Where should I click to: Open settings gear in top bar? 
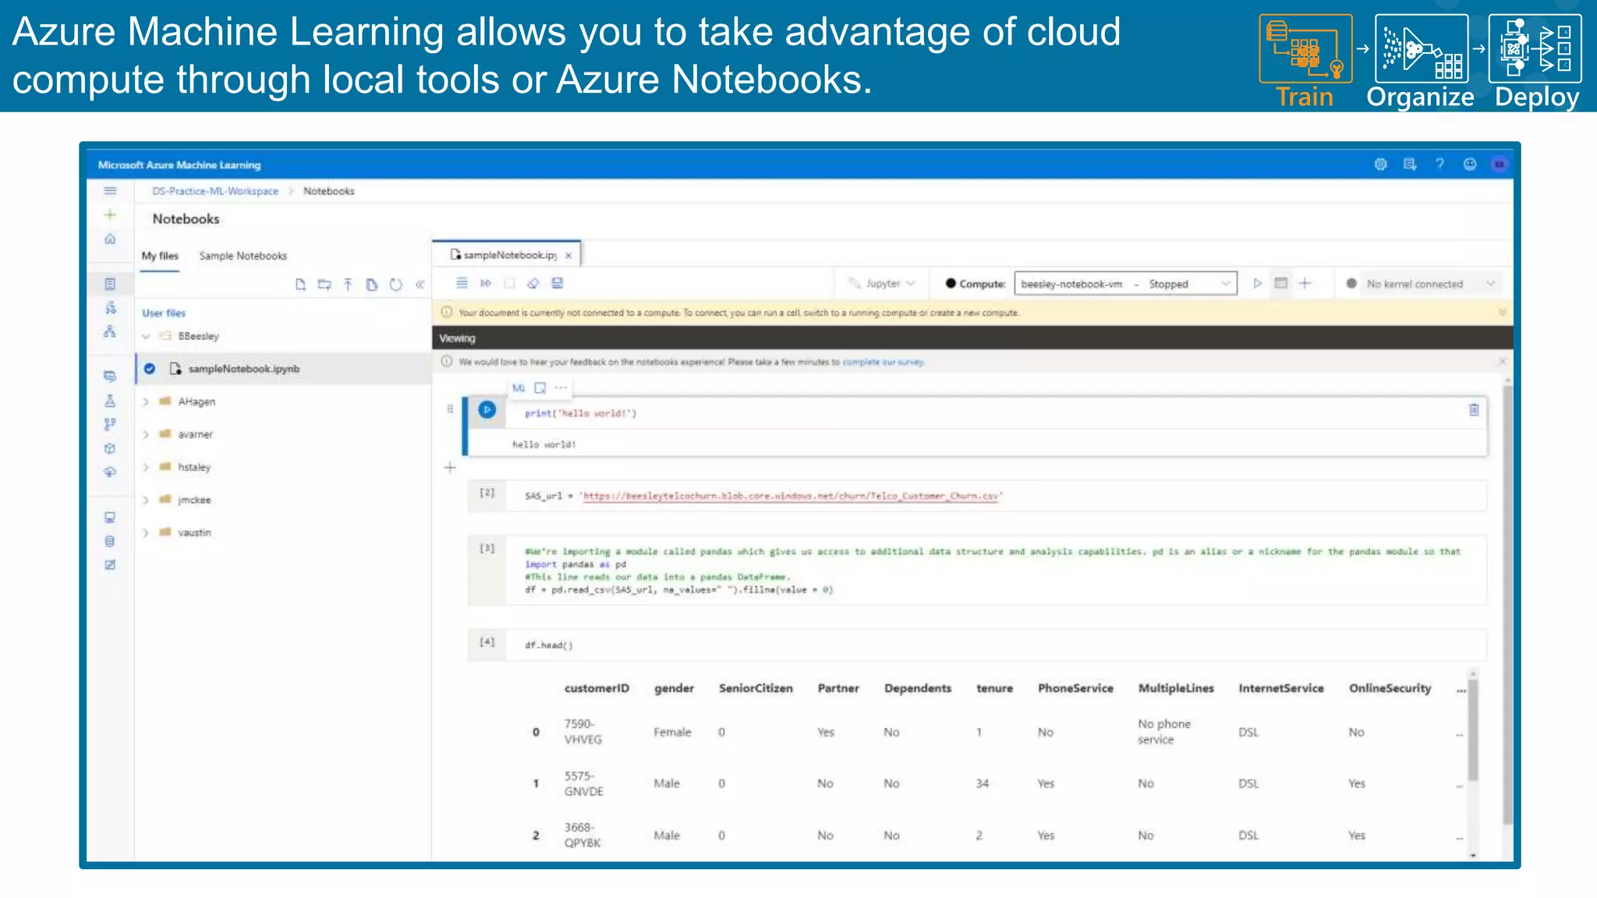coord(1380,164)
